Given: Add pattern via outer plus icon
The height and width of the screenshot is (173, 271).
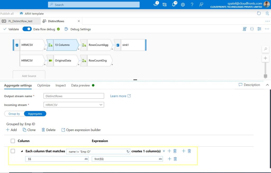Looking at the screenshot, I should (x=184, y=151).
